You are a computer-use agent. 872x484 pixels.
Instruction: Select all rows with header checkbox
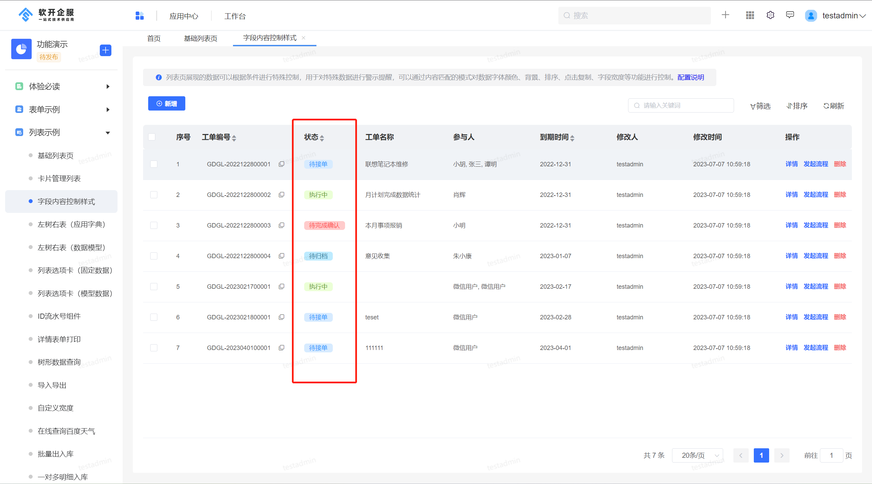(x=152, y=137)
